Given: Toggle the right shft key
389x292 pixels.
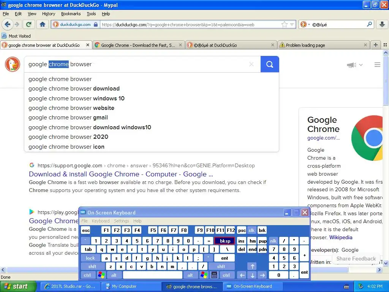Looking at the screenshot, I should 221,267.
